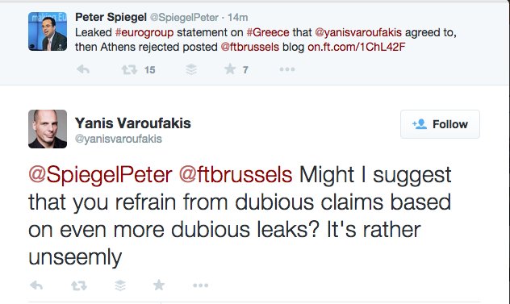This screenshot has width=510, height=304.
Task: Click stack icon under Varoufakis's tweet
Action: tap(120, 285)
